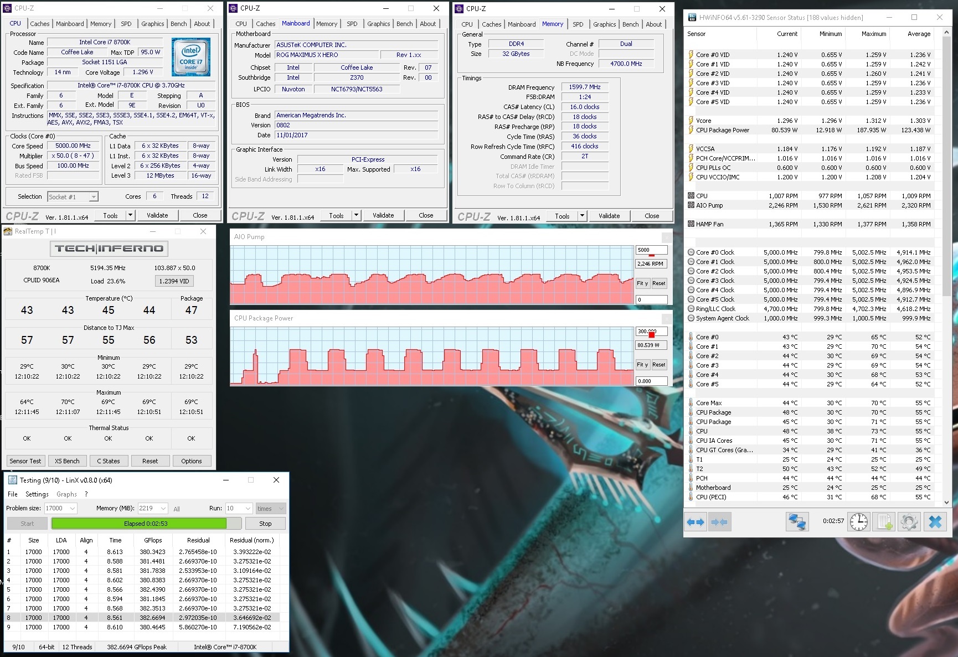Expand HWiNFO sensor columns with the outward arrows icon
Image resolution: width=958 pixels, height=657 pixels.
pos(696,521)
